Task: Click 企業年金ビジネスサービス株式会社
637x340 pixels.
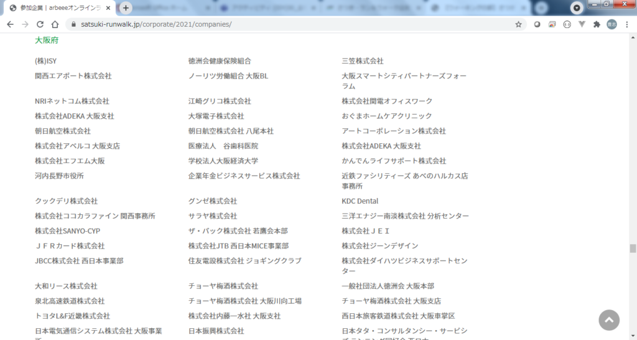Action: 244,176
